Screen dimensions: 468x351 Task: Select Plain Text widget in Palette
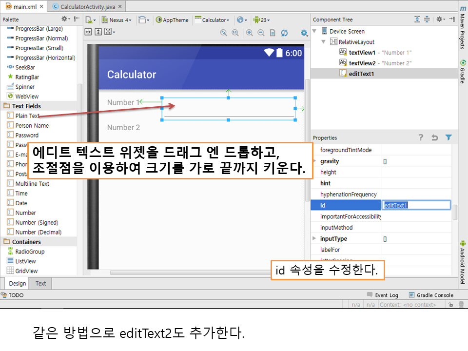click(x=27, y=116)
